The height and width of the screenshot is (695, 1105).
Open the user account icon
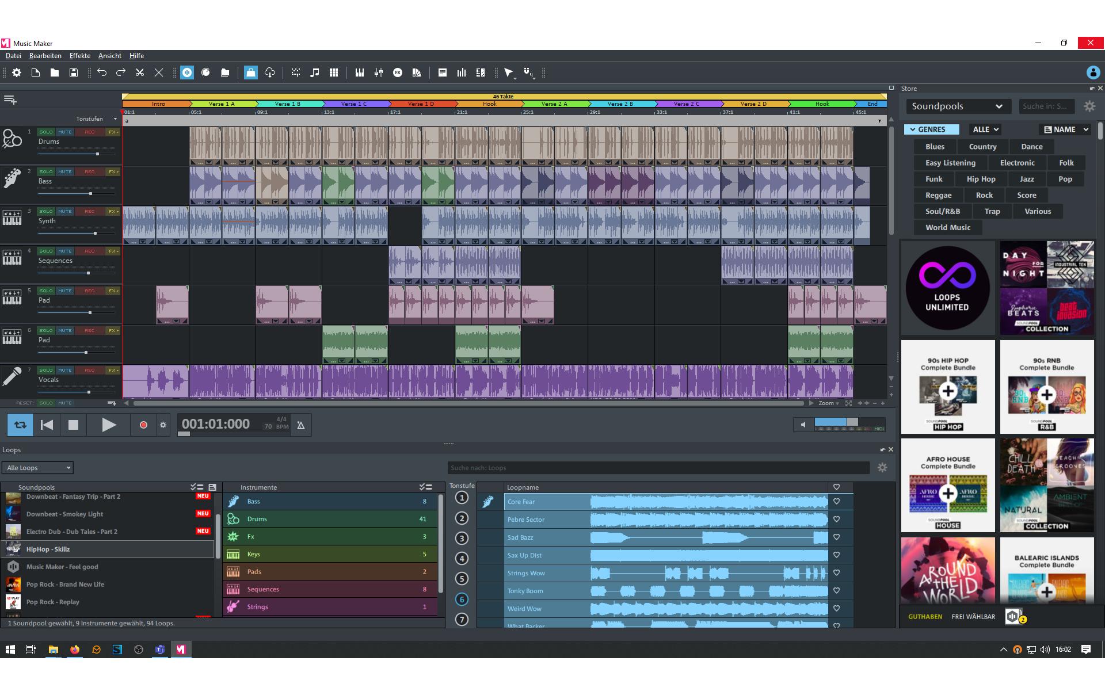coord(1093,72)
